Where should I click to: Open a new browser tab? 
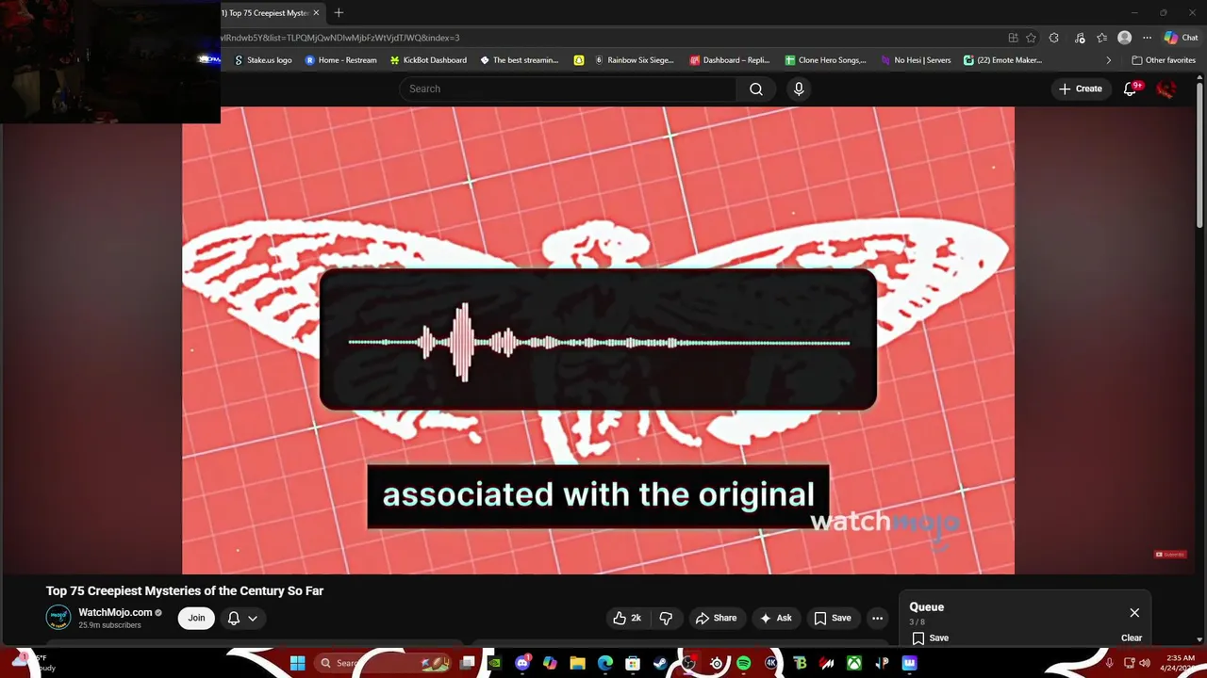[339, 12]
